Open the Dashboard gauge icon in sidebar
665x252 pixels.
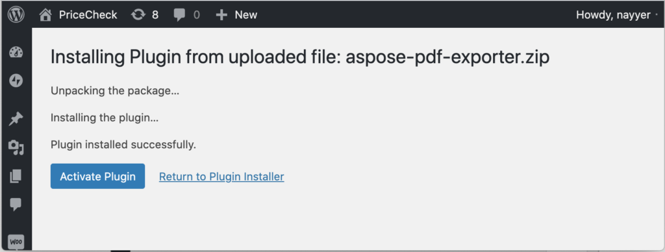coord(16,52)
